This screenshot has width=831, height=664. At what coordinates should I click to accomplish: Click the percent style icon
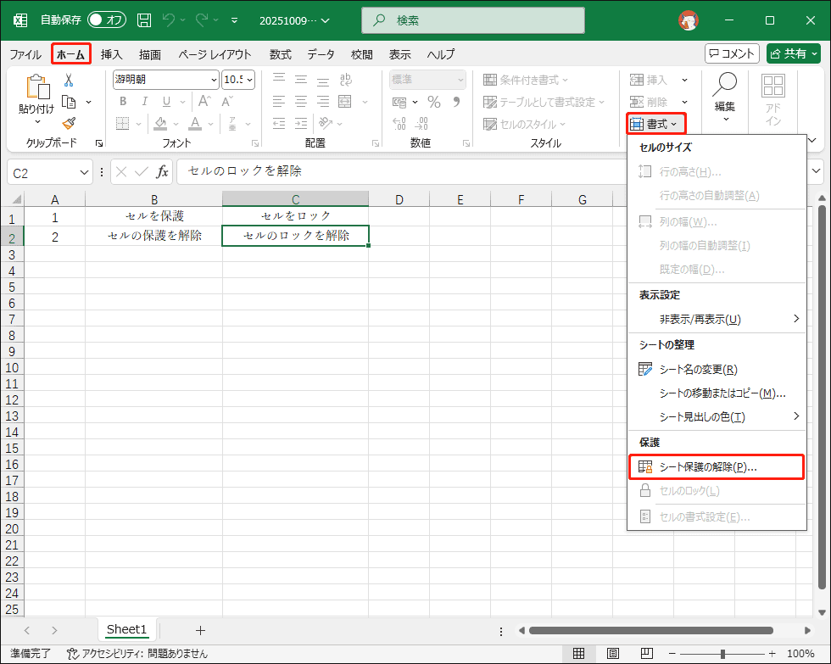click(x=434, y=102)
